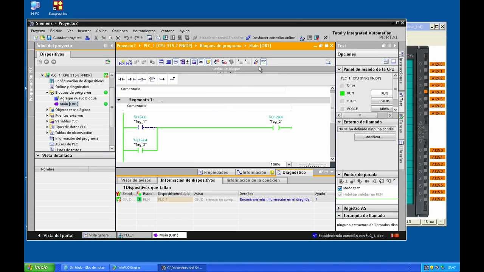Click the Mi PC desktop icon
This screenshot has width=484, height=272.
click(x=35, y=8)
